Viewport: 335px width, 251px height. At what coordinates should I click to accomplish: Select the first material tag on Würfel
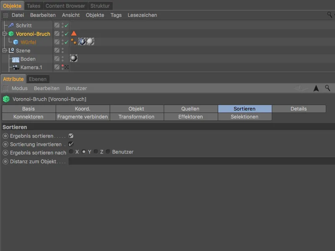point(82,41)
